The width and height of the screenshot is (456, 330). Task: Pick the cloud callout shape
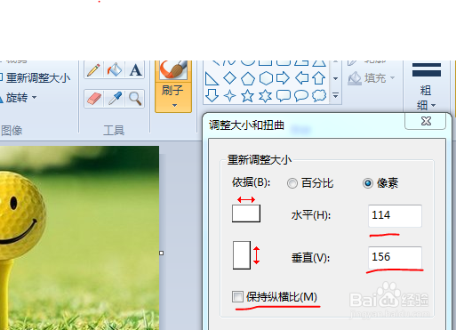click(x=319, y=96)
